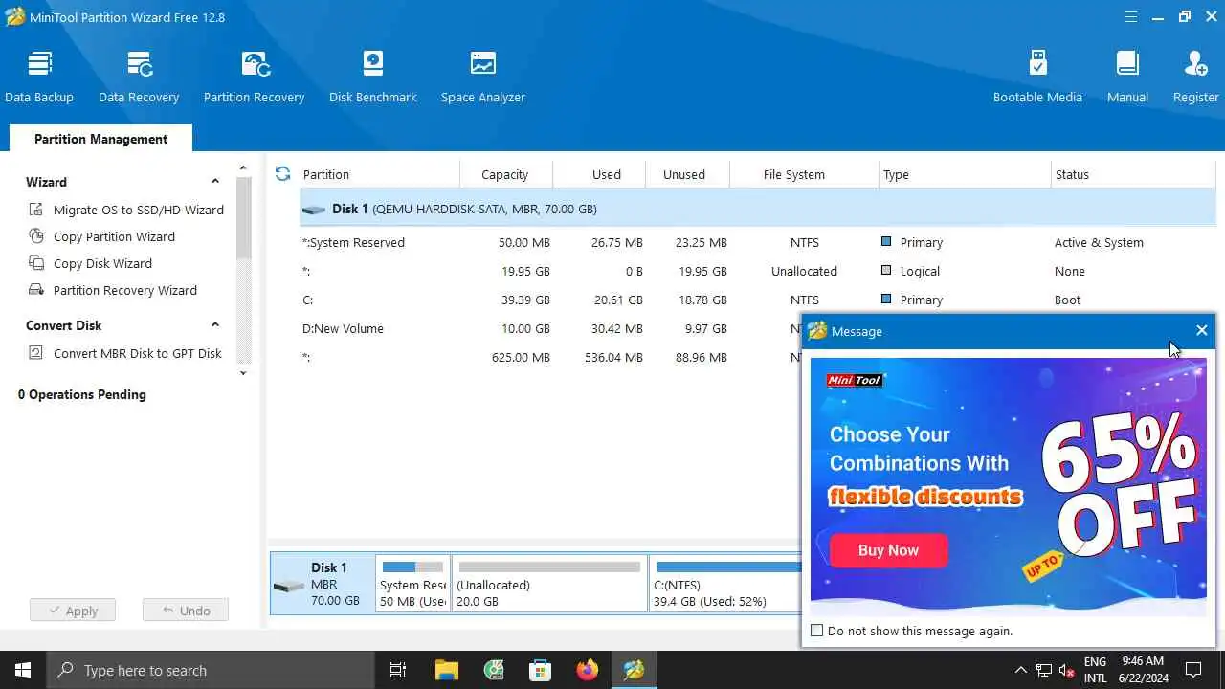Select the Unallocated 20.0 GB block in disk map
This screenshot has height=689, width=1225.
click(x=550, y=584)
